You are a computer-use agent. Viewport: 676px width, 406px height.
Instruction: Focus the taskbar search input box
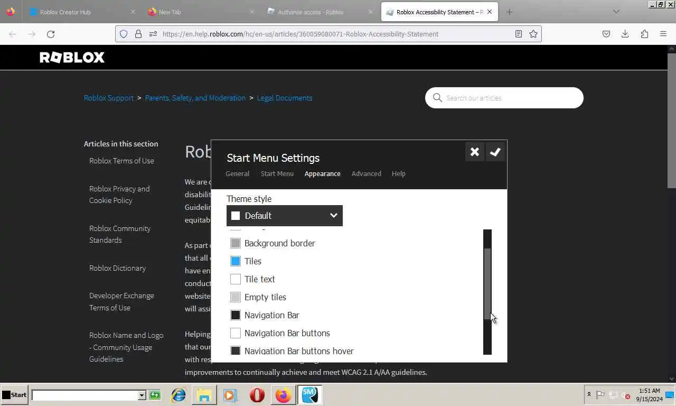tap(85, 395)
